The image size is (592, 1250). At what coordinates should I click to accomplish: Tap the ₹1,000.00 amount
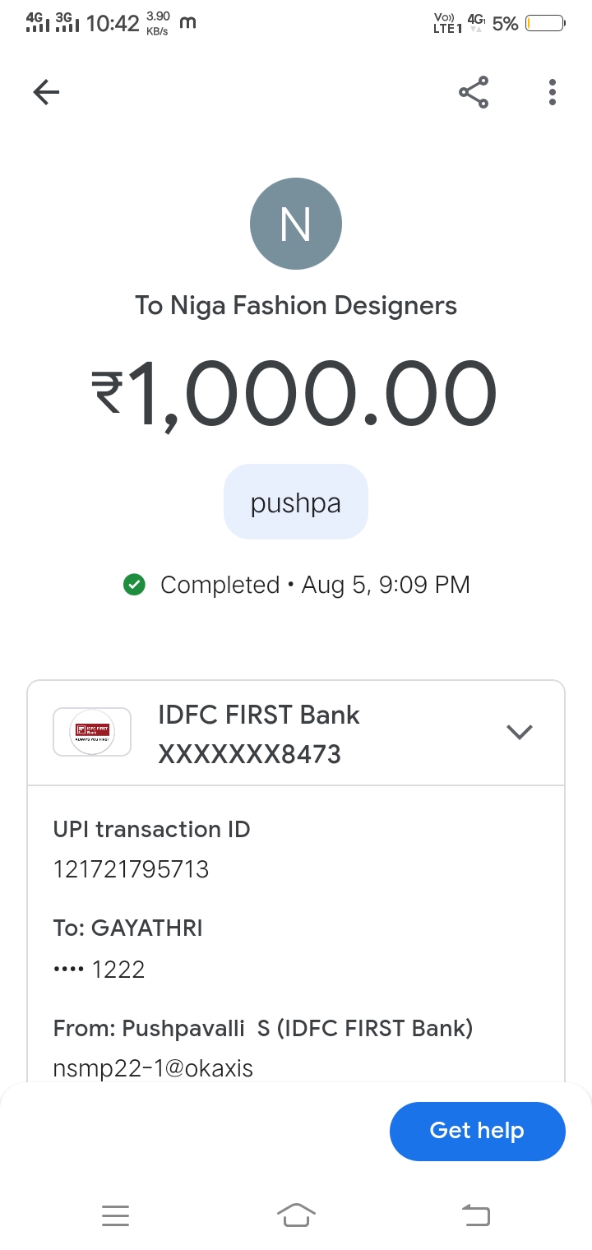pyautogui.click(x=294, y=398)
